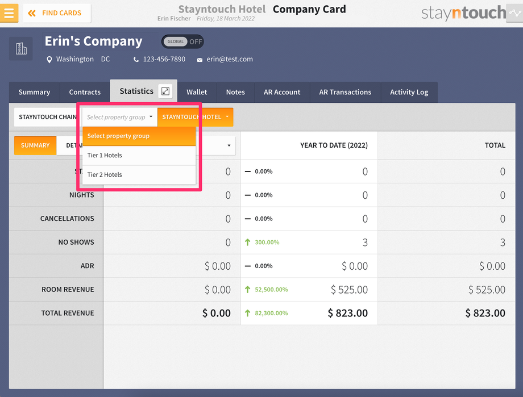Open the Activity Log tab
The width and height of the screenshot is (523, 397).
click(409, 93)
